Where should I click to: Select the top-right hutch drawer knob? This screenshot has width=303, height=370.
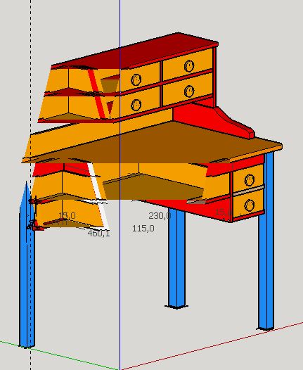point(189,66)
